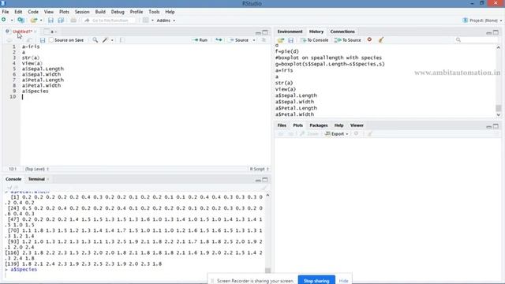Save the script using editor toolbar icon
The image size is (505, 284).
pos(43,40)
